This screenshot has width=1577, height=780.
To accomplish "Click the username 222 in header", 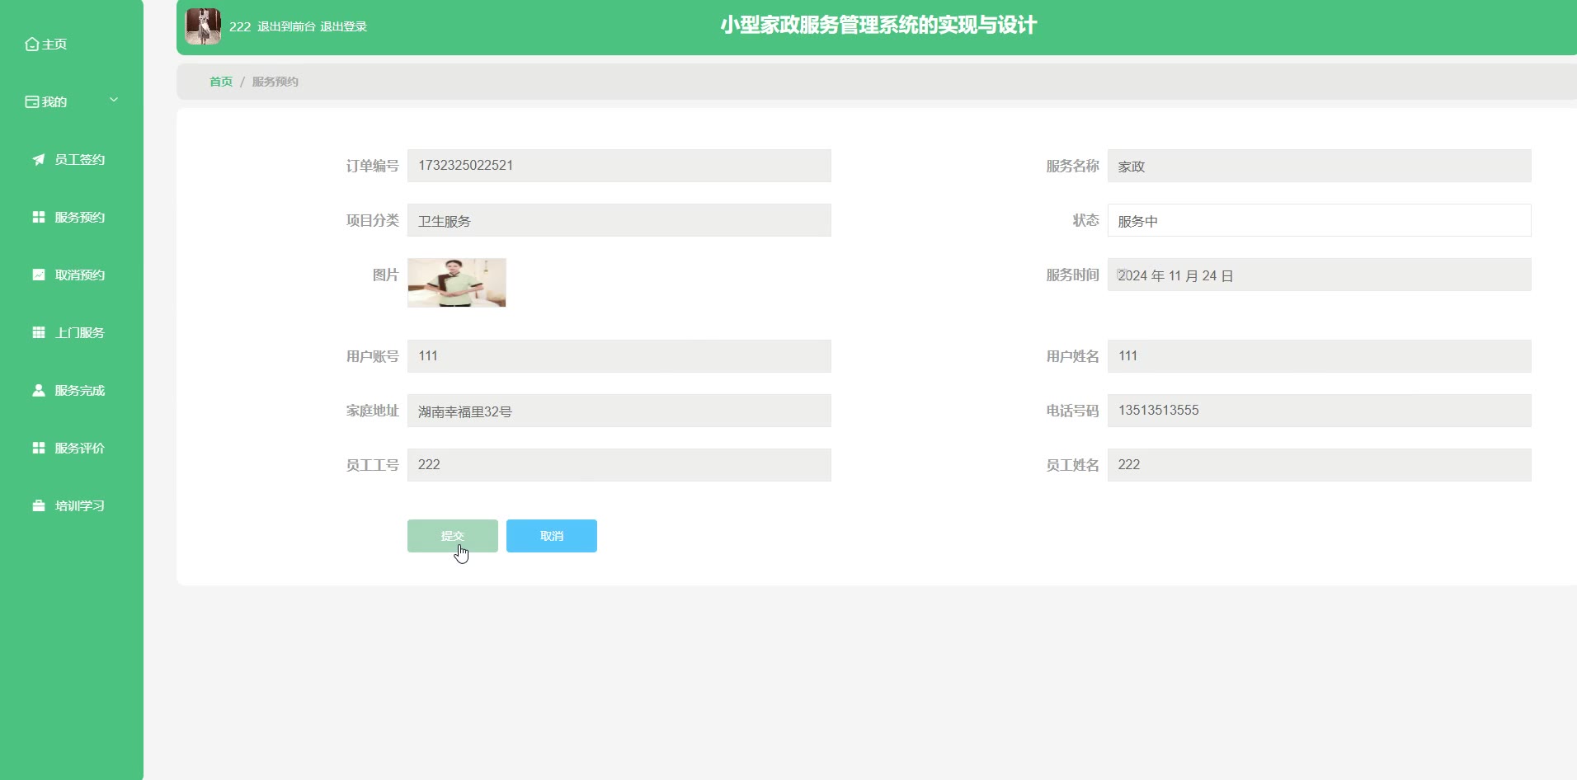I will [240, 27].
